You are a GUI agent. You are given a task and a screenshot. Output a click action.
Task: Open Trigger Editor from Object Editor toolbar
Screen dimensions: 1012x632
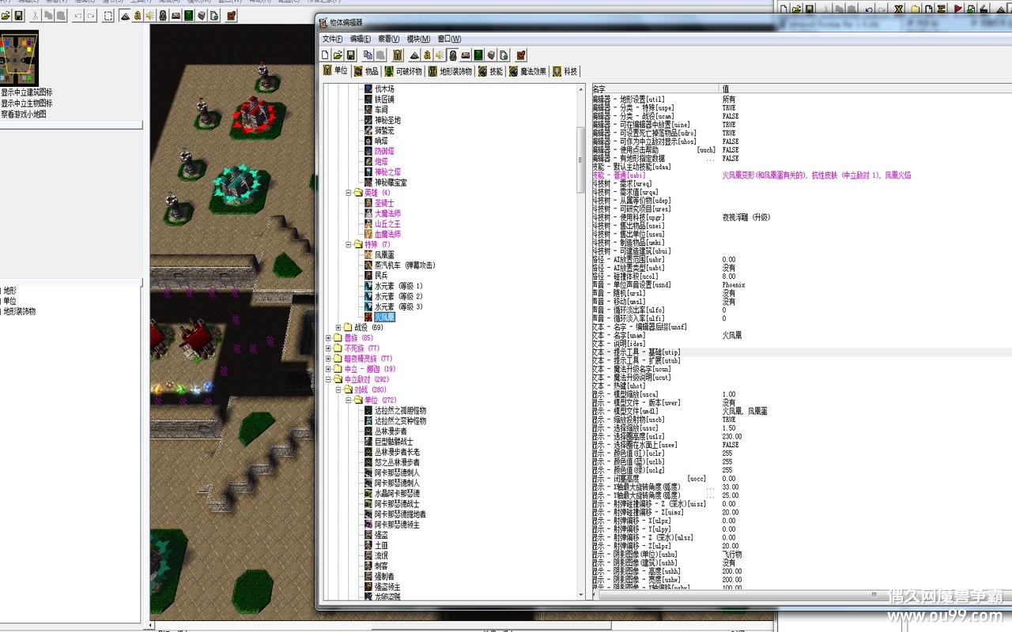(x=427, y=55)
